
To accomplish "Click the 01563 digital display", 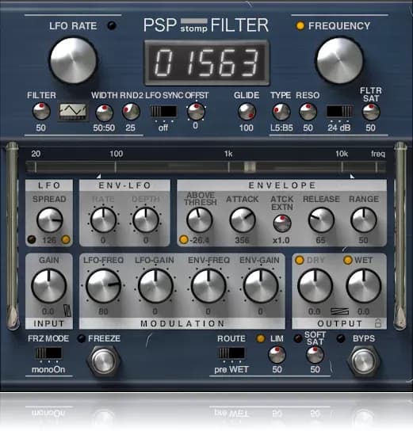I will (207, 63).
